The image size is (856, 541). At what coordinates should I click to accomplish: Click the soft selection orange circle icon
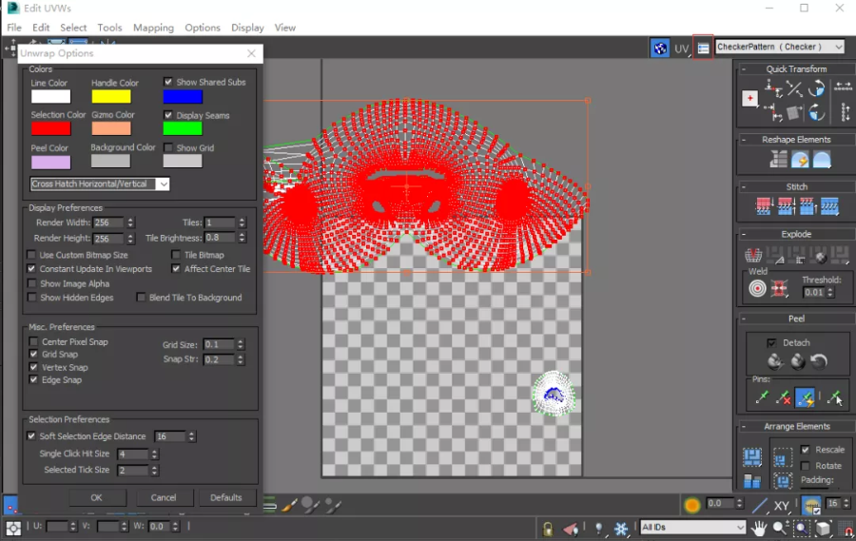[692, 504]
